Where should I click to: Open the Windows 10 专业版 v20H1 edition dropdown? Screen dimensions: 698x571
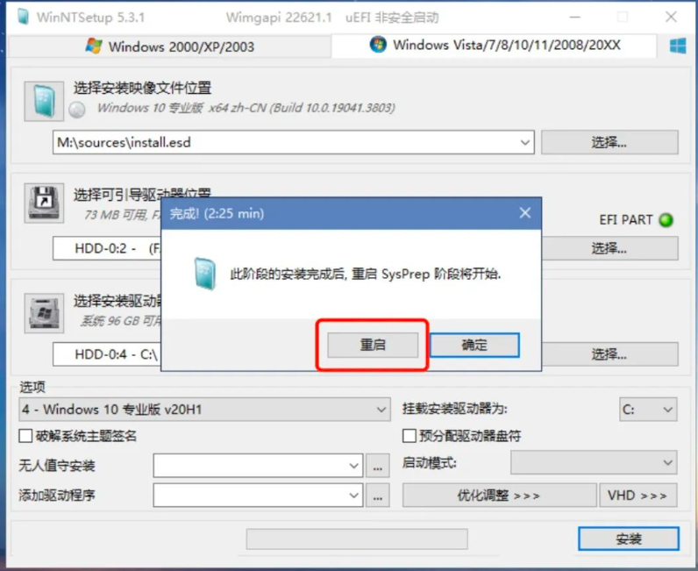tap(205, 410)
